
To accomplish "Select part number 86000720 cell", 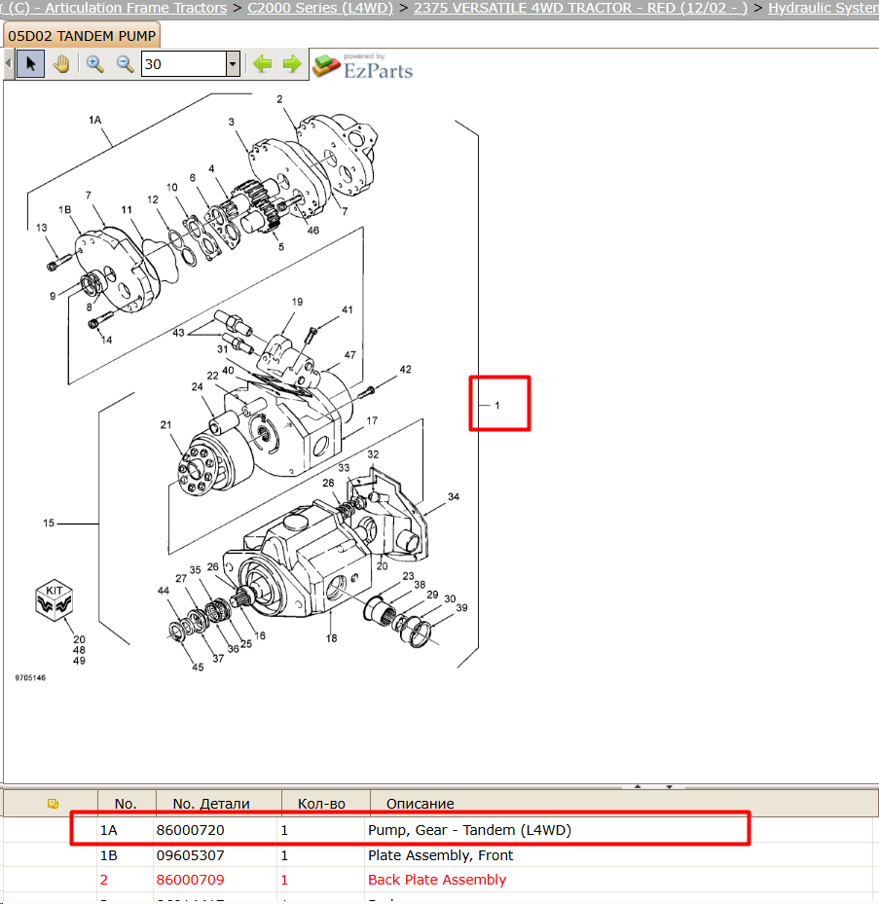I will [191, 830].
